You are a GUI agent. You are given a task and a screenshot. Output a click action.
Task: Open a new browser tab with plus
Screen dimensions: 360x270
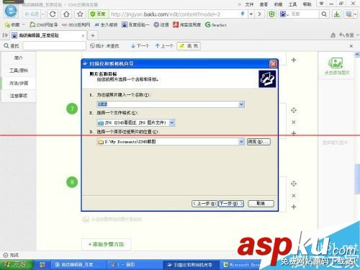click(x=93, y=35)
